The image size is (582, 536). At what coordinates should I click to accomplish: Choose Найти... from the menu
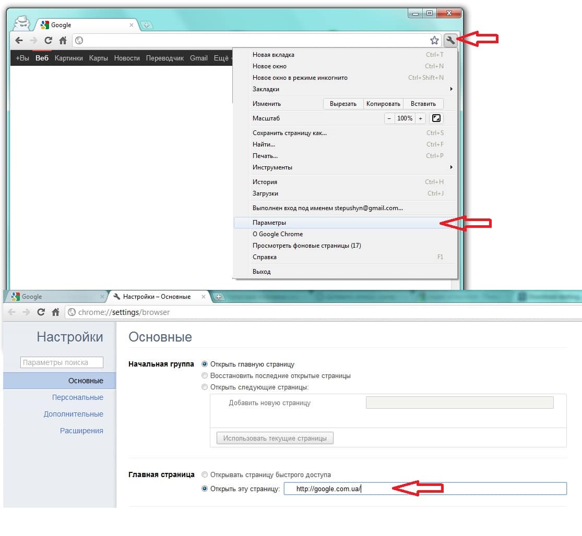[x=345, y=144]
